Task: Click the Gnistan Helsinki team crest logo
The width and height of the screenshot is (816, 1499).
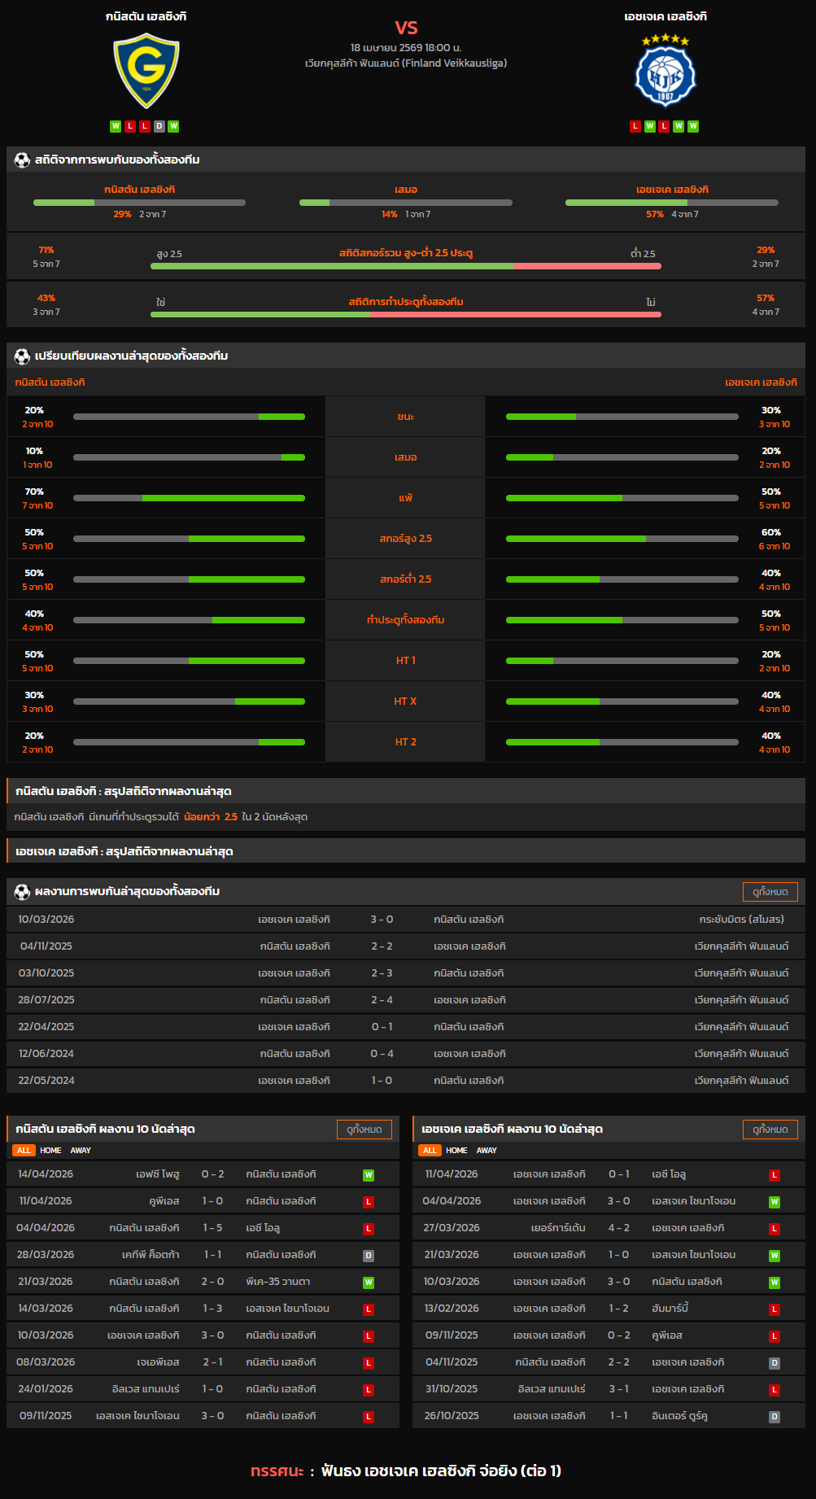Action: click(x=146, y=71)
